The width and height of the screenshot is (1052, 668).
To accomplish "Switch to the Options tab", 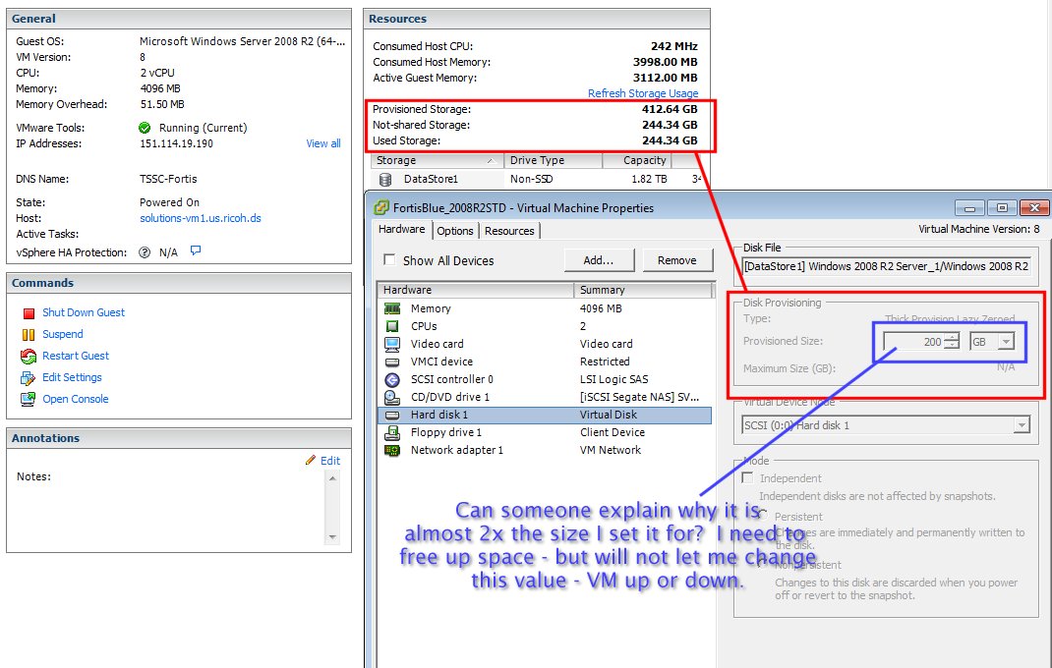I will (x=455, y=231).
